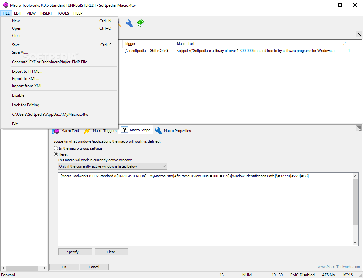Switch to the Macro Scope tab
The width and height of the screenshot is (363, 278).
pyautogui.click(x=136, y=130)
